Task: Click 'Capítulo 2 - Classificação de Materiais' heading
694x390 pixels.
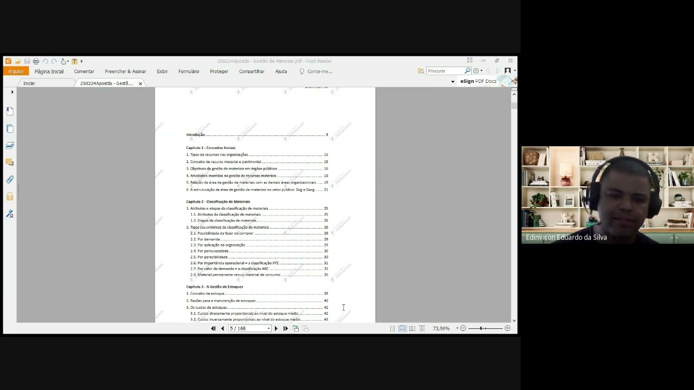Action: 218,201
